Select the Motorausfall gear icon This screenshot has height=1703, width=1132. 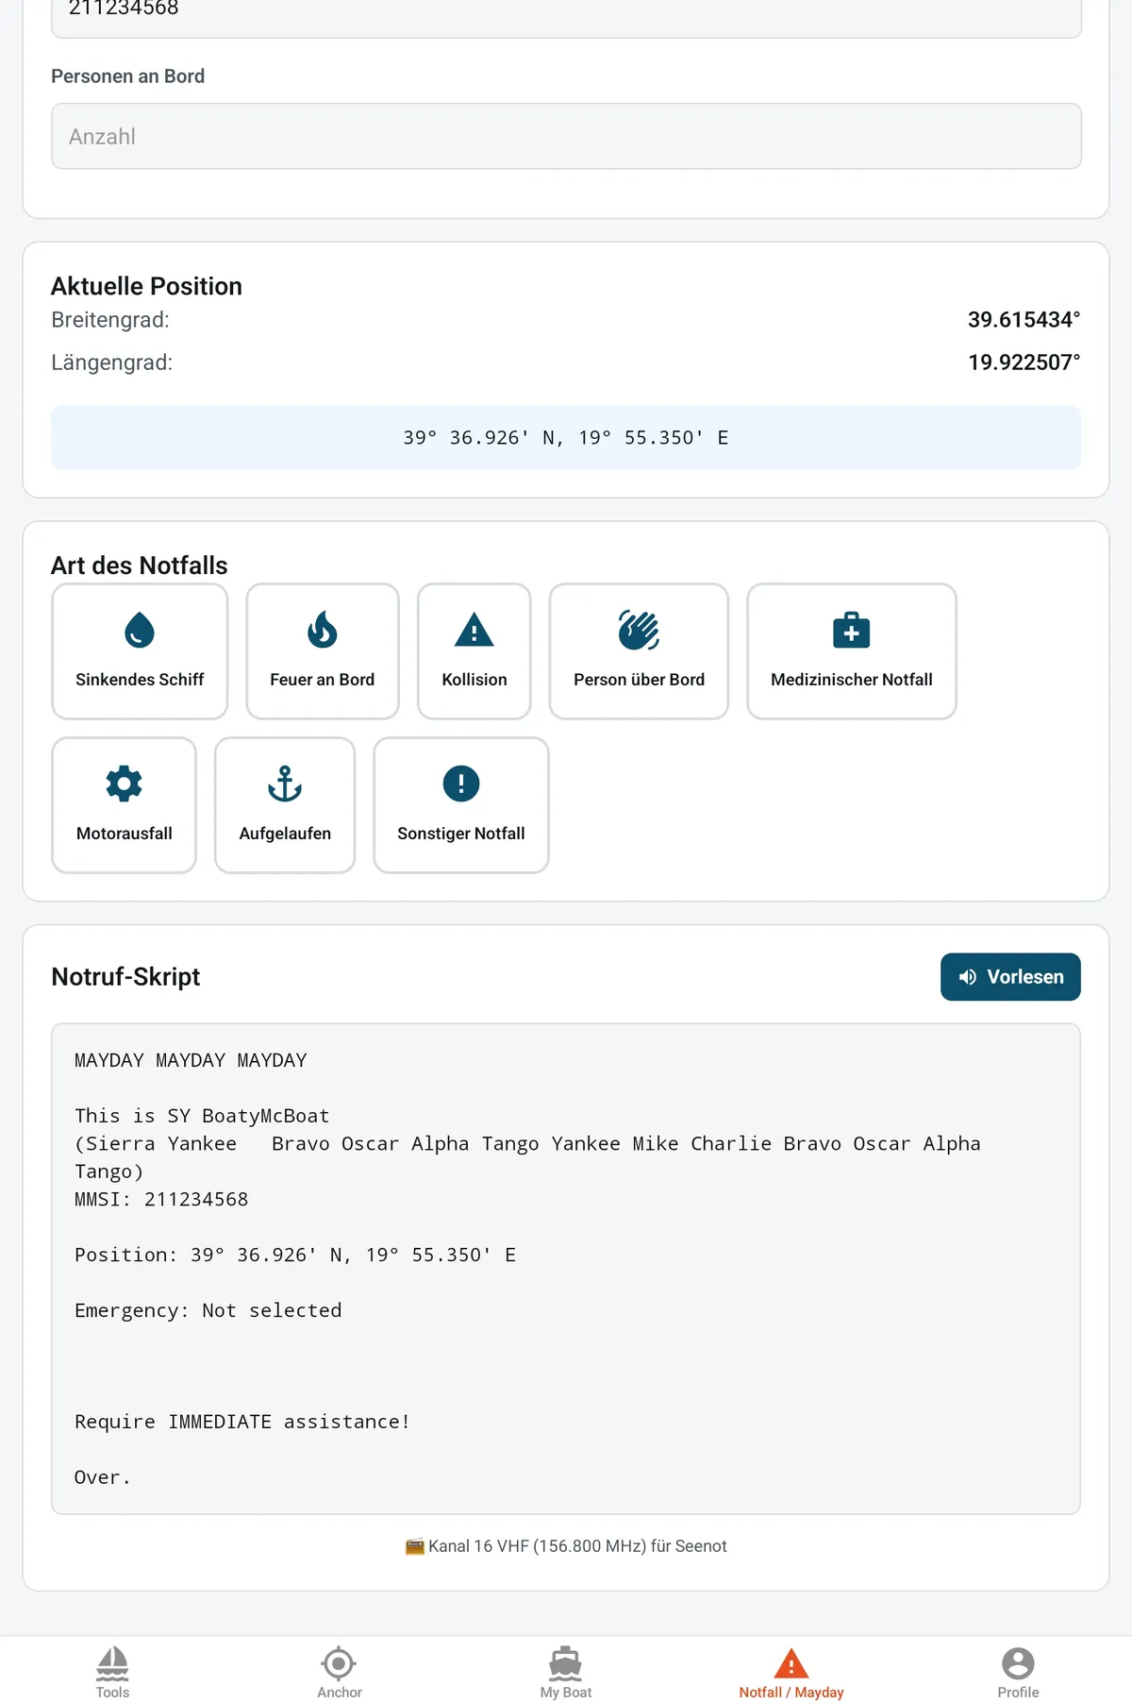(124, 784)
